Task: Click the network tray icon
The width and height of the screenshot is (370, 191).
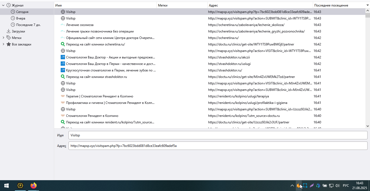Action: click(331, 186)
